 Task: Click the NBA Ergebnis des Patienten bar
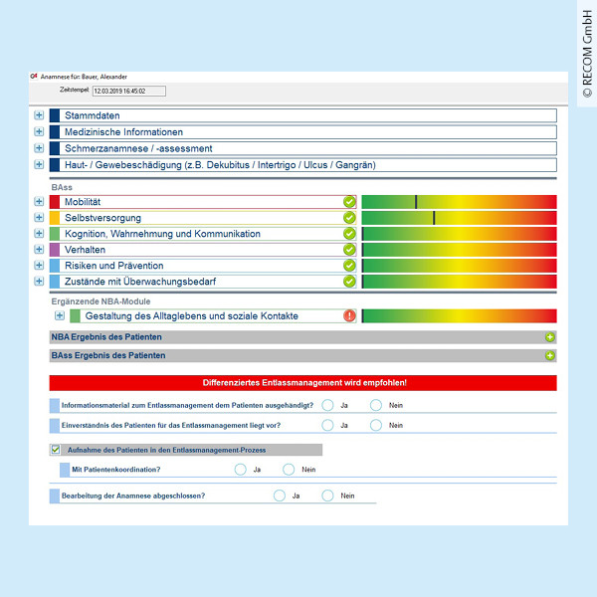(303, 337)
